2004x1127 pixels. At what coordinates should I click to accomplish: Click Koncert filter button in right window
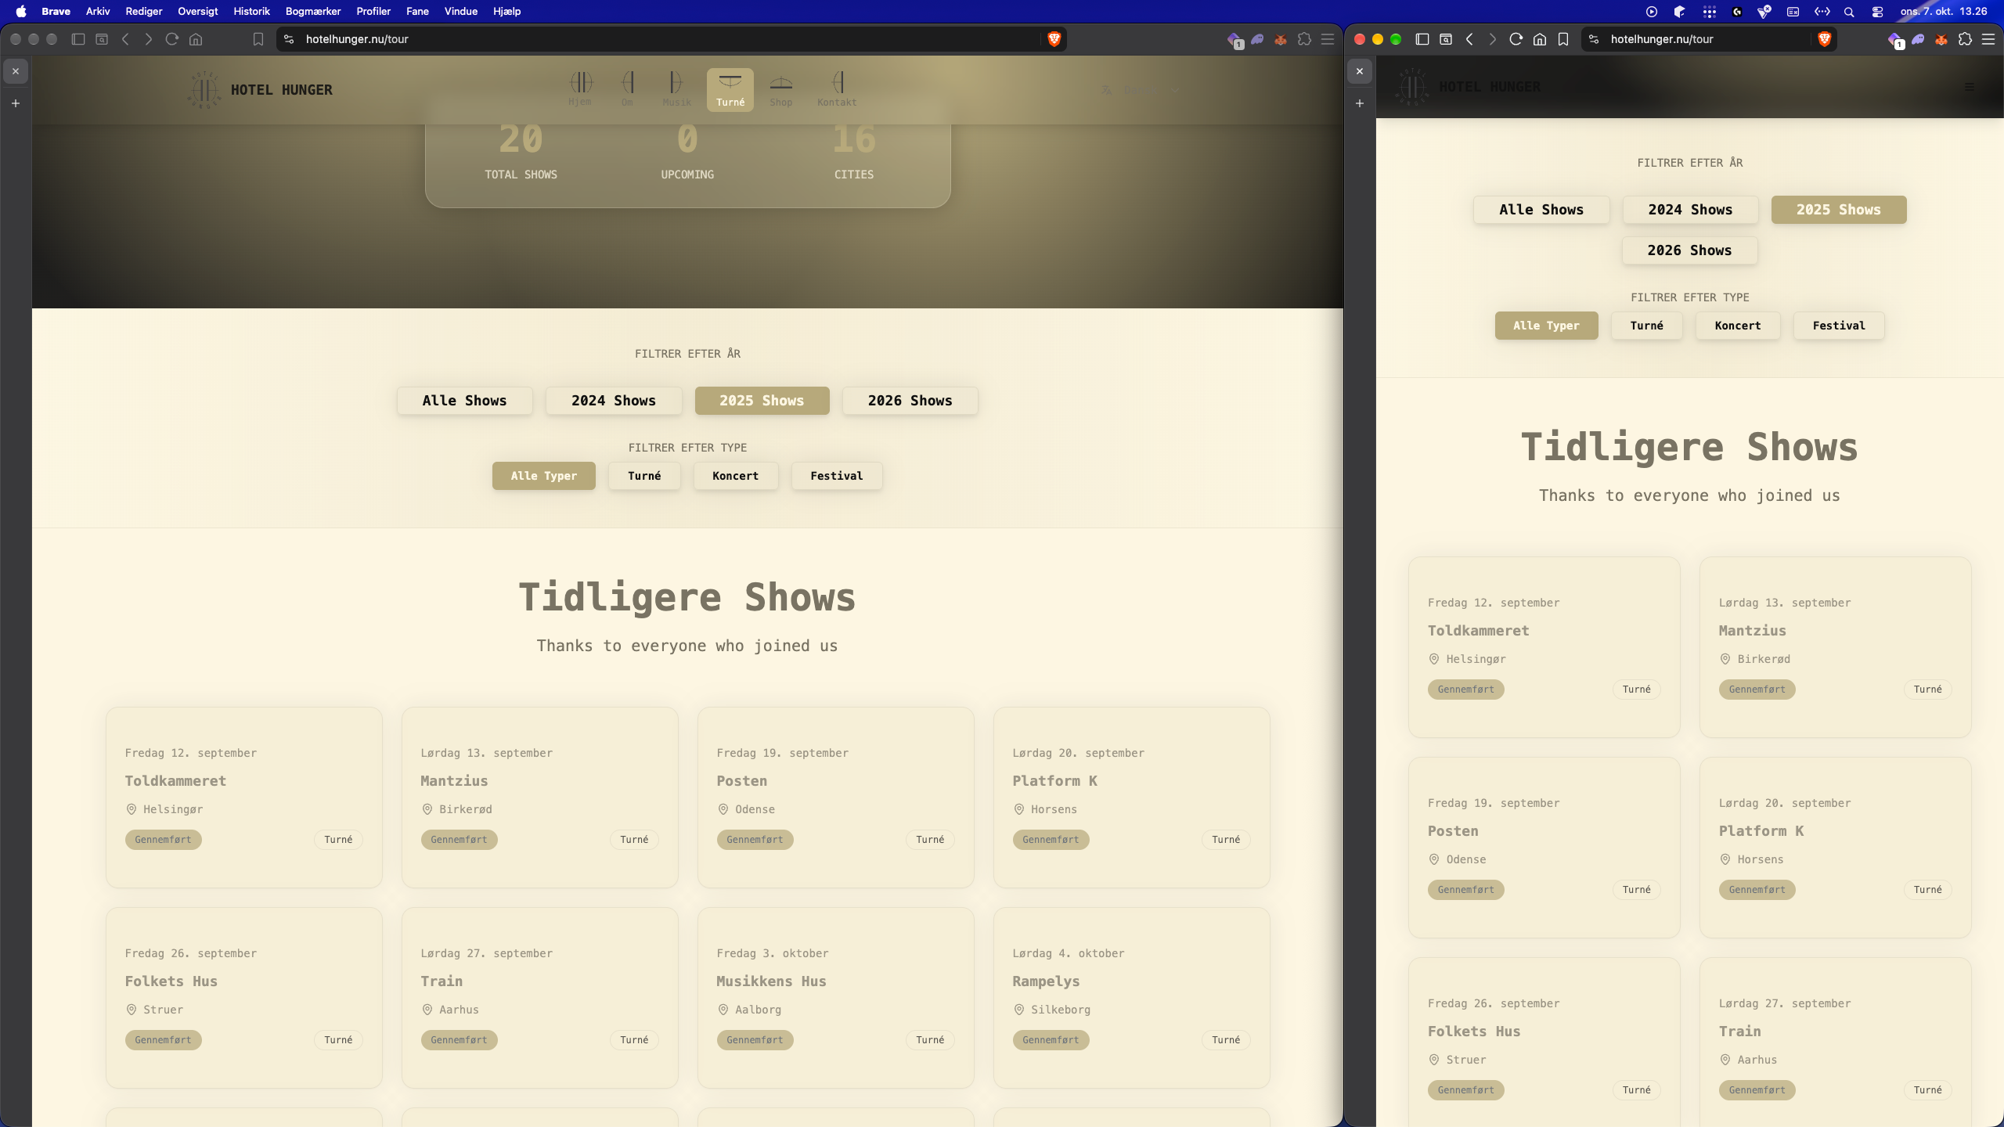(x=1738, y=326)
